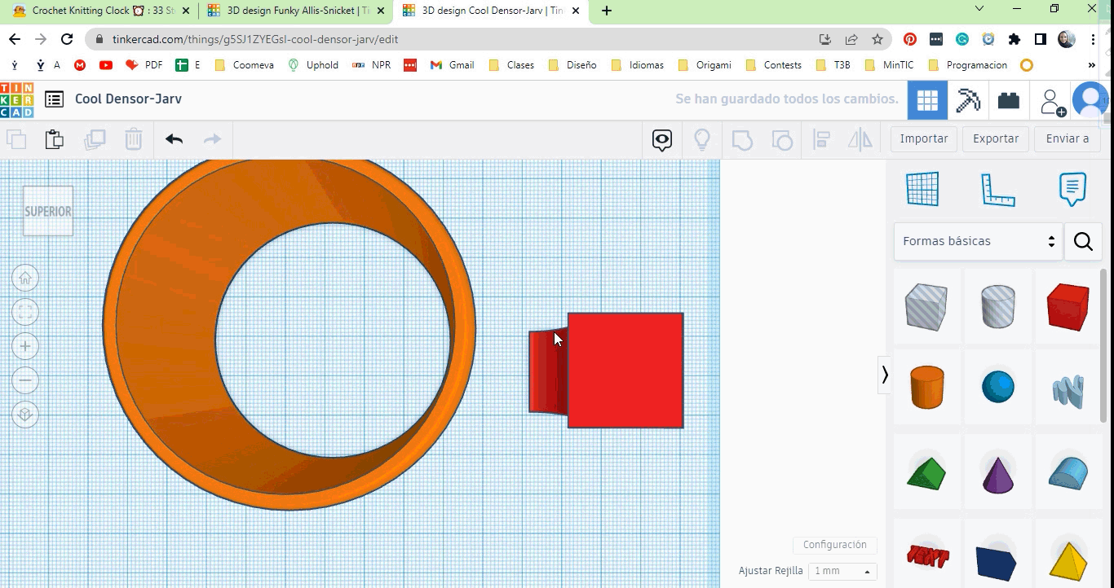Switch to Minecraft export view via pickaxe
The width and height of the screenshot is (1114, 588).
point(968,99)
